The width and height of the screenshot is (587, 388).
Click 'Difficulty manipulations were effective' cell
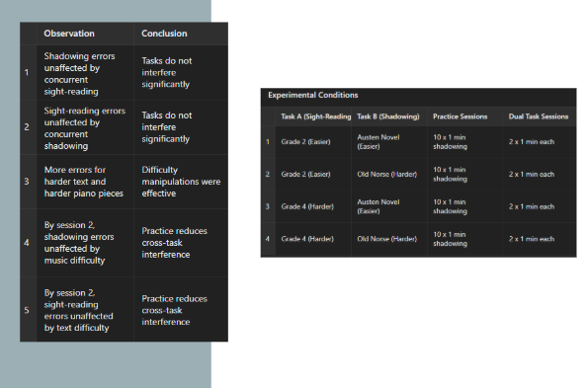click(181, 182)
